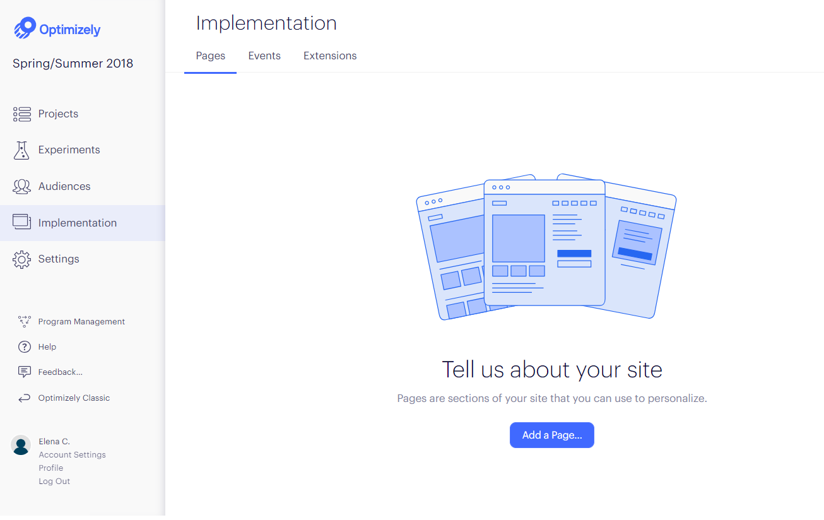Click the Log Out link

tap(54, 482)
